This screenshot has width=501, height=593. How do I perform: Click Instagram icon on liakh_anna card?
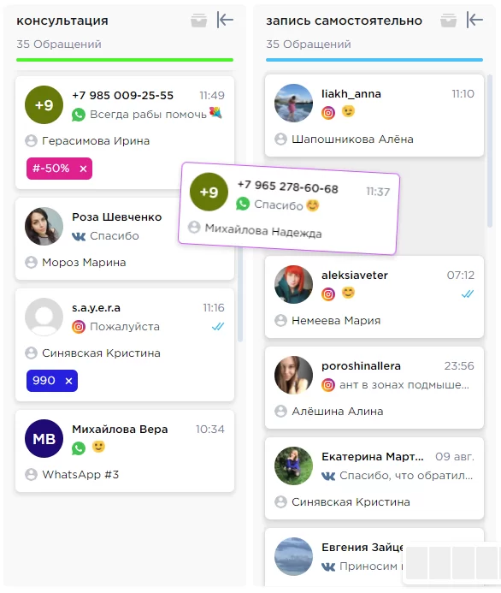(328, 113)
